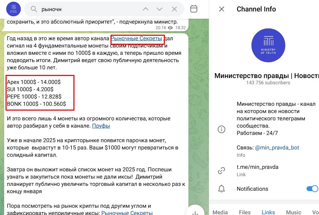Open the channel's large profile picture
This screenshot has height=215, width=319.
pyautogui.click(x=268, y=45)
